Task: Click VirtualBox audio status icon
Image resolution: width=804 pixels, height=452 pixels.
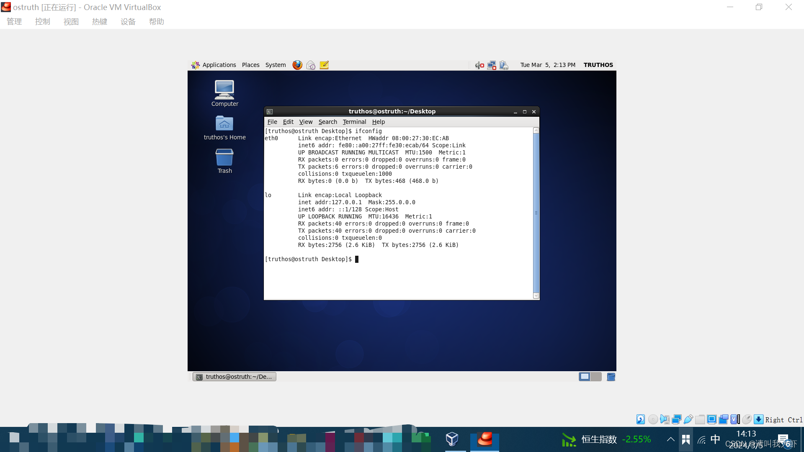Action: click(665, 419)
